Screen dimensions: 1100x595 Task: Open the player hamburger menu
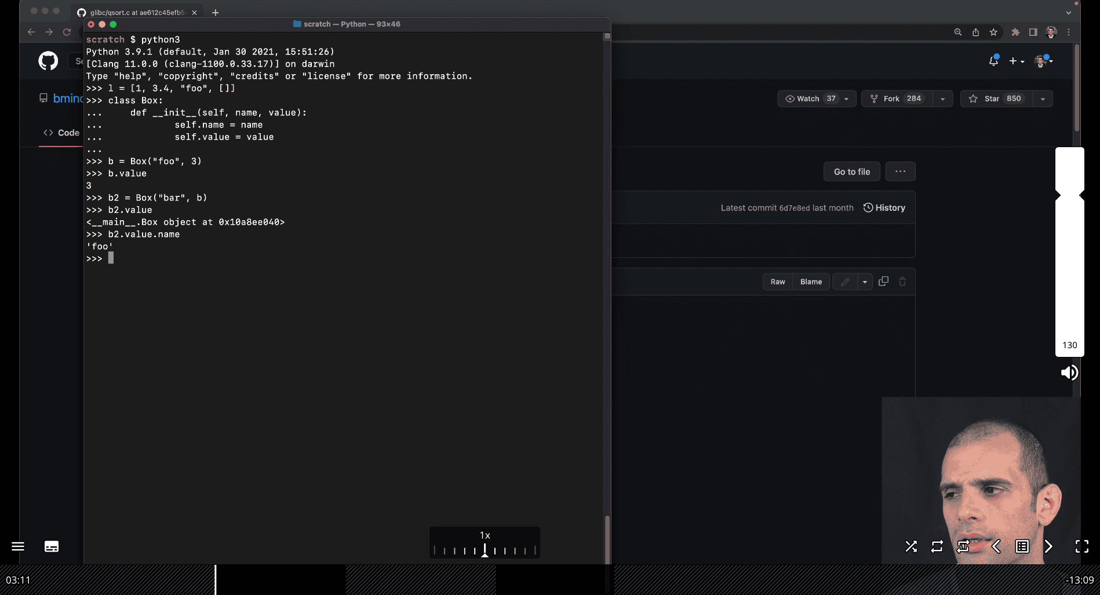(x=18, y=546)
